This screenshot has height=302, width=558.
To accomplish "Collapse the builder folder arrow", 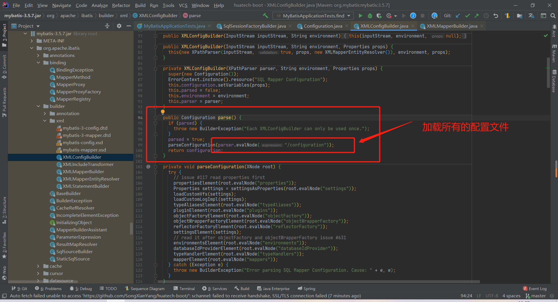I will click(x=38, y=106).
